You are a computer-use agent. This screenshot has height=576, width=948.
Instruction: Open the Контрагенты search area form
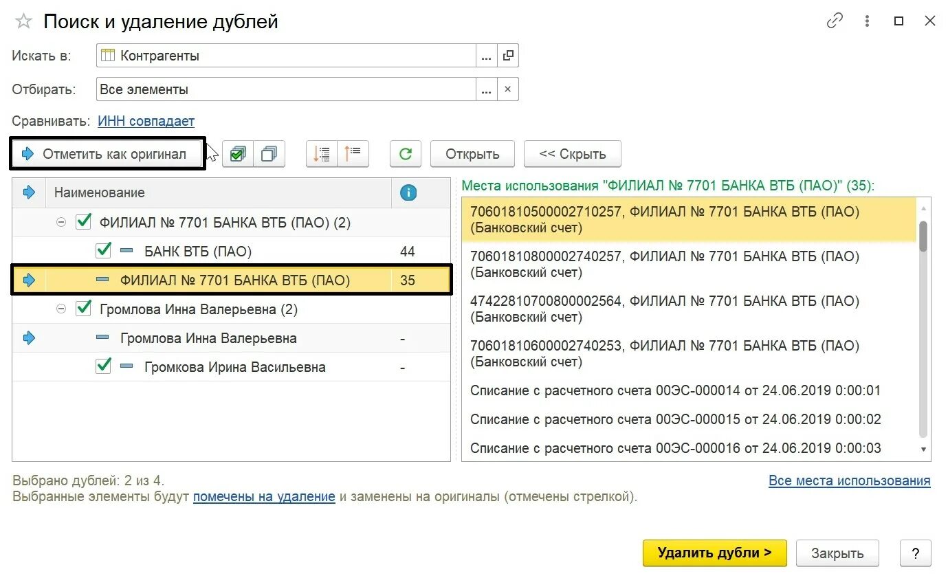[x=508, y=56]
